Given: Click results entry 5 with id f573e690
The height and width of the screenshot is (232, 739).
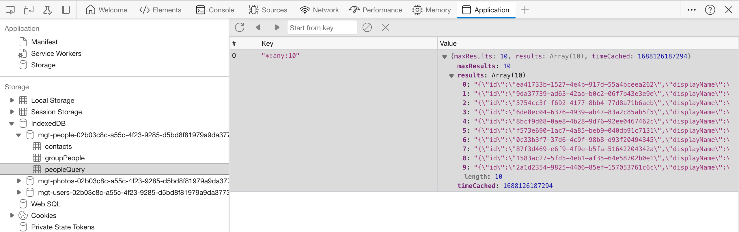Looking at the screenshot, I should (596, 131).
